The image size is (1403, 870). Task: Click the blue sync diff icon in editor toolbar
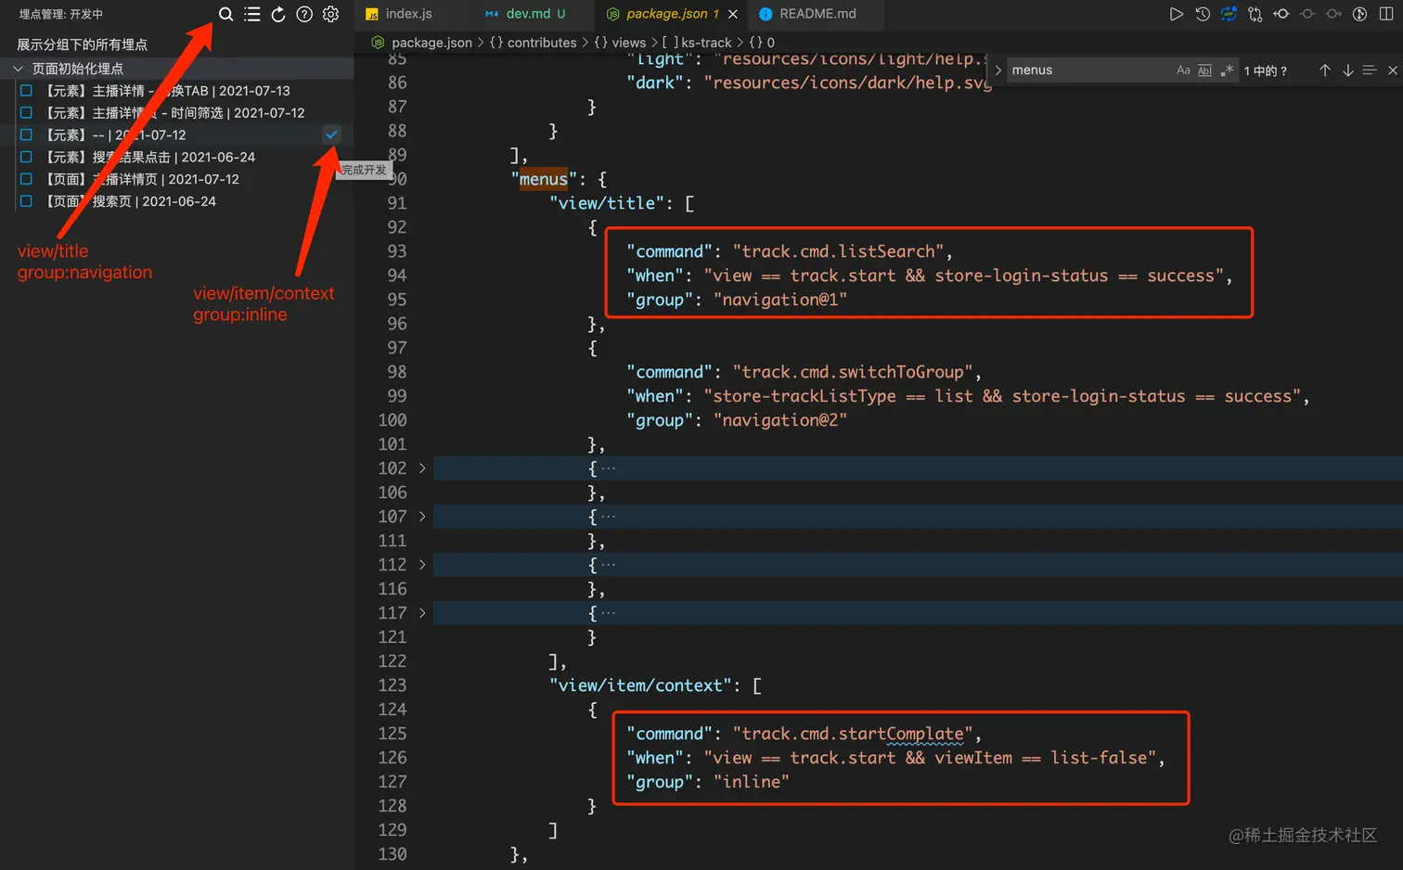pos(1229,14)
